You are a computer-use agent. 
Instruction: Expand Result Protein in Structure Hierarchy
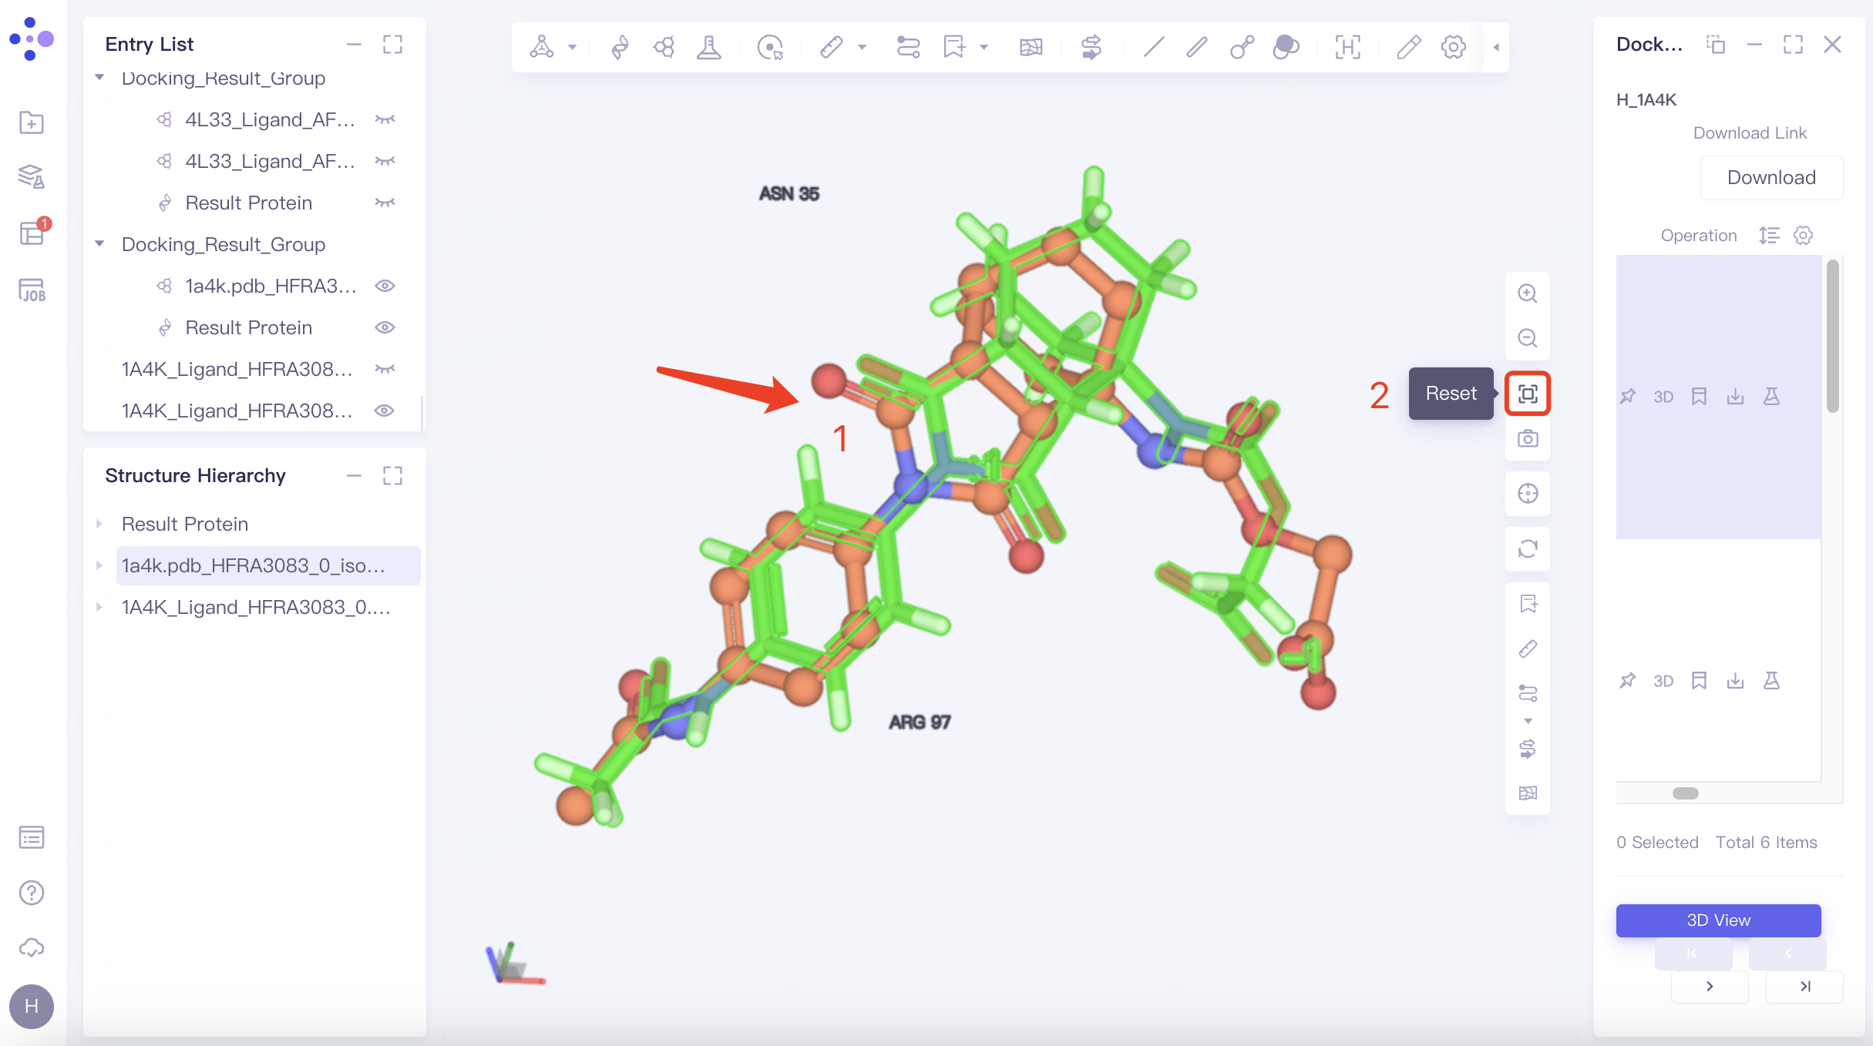click(x=100, y=524)
